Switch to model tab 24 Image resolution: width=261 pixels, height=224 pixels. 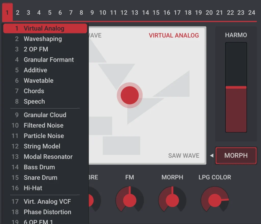252,13
